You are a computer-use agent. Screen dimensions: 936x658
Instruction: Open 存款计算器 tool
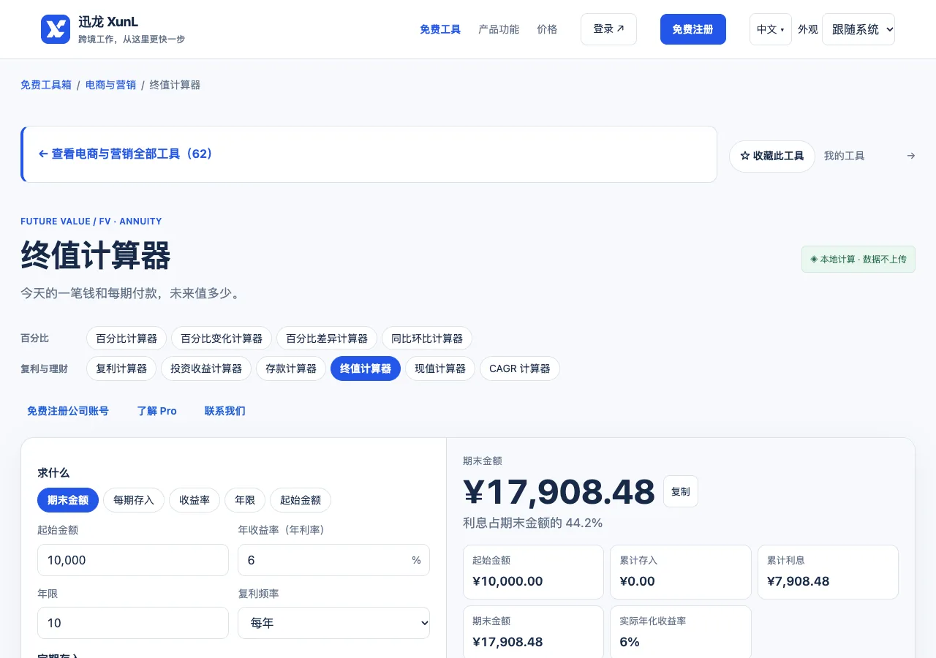pyautogui.click(x=291, y=368)
